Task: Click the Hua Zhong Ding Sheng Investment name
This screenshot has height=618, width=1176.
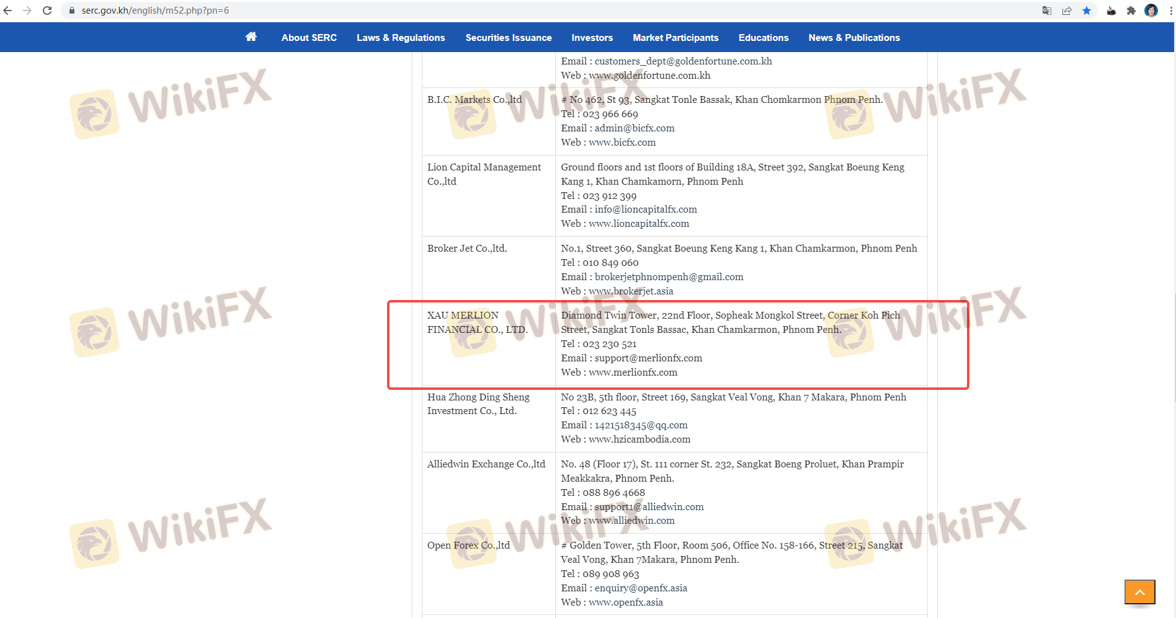Action: pyautogui.click(x=478, y=404)
